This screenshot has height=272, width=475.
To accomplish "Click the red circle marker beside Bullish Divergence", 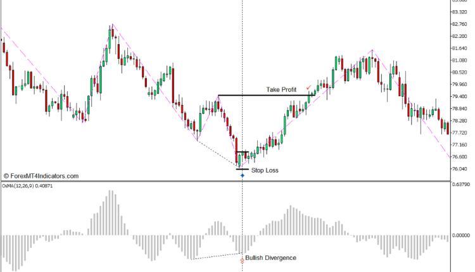I will (242, 260).
